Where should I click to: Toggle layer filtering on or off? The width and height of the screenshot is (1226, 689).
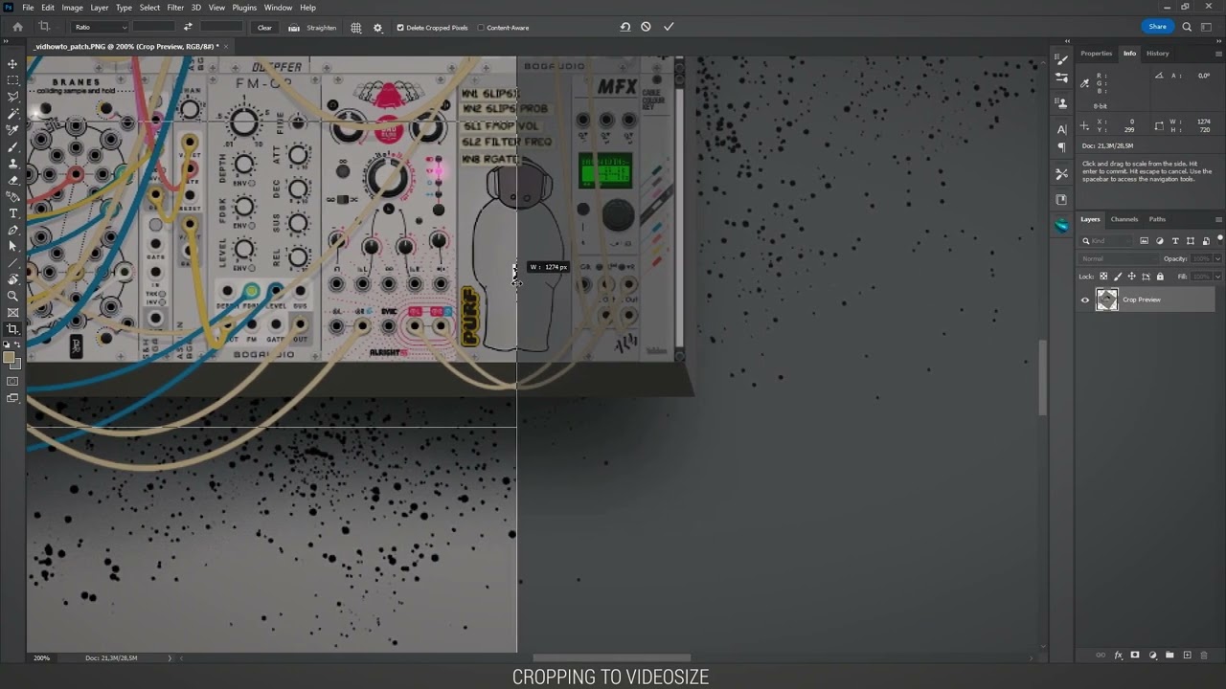[1219, 238]
